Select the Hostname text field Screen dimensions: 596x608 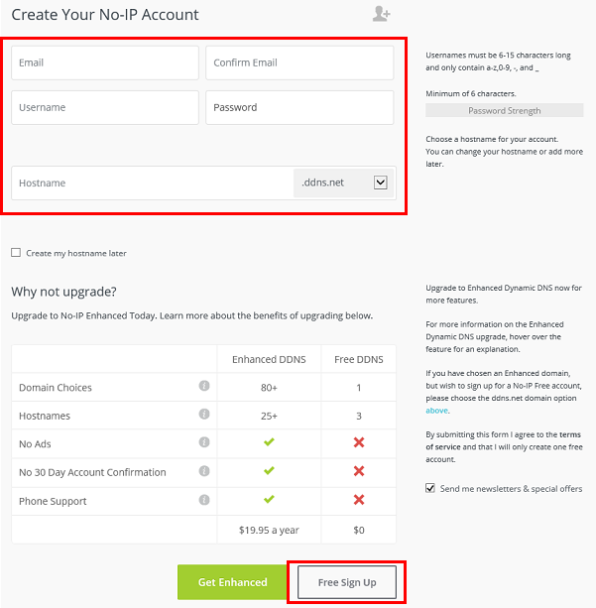pos(153,183)
